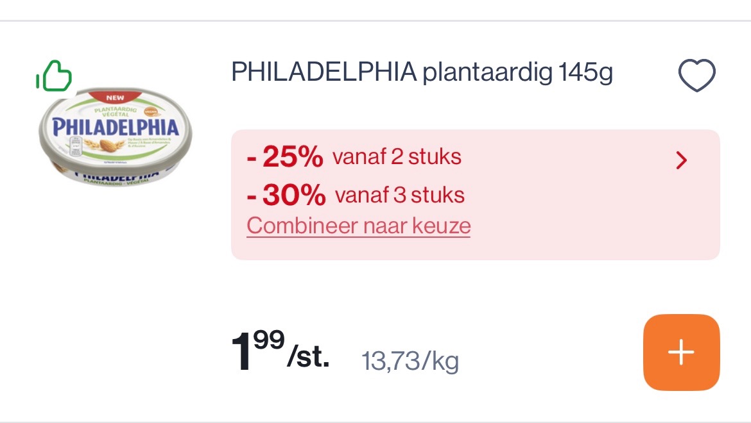The height and width of the screenshot is (423, 751).
Task: Open the promotion details via the red chevron
Action: point(681,160)
